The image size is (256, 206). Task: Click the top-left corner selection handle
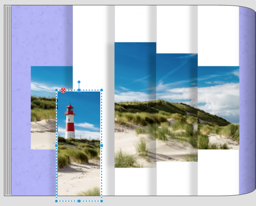56,90
